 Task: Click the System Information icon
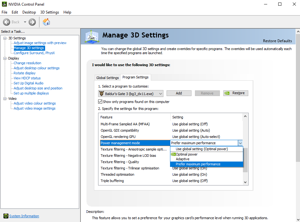click(6, 216)
